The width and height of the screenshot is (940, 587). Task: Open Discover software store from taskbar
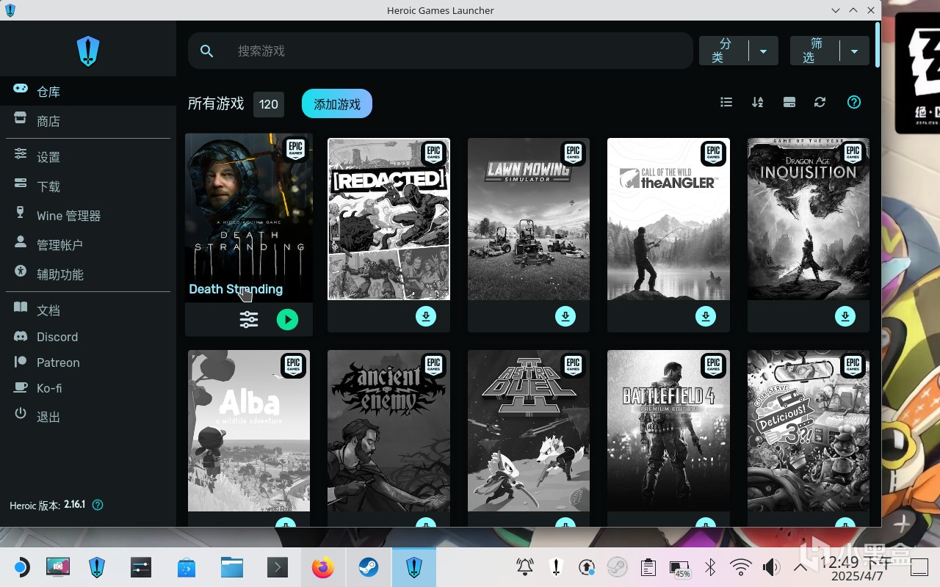(x=187, y=567)
